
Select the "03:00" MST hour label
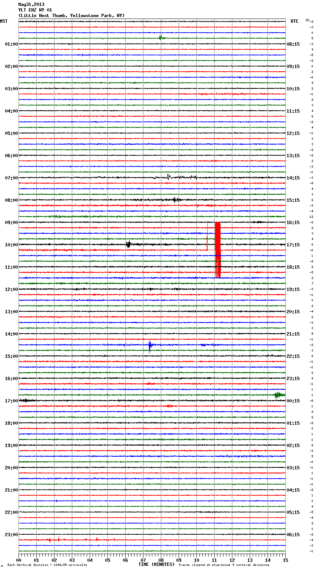click(11, 89)
